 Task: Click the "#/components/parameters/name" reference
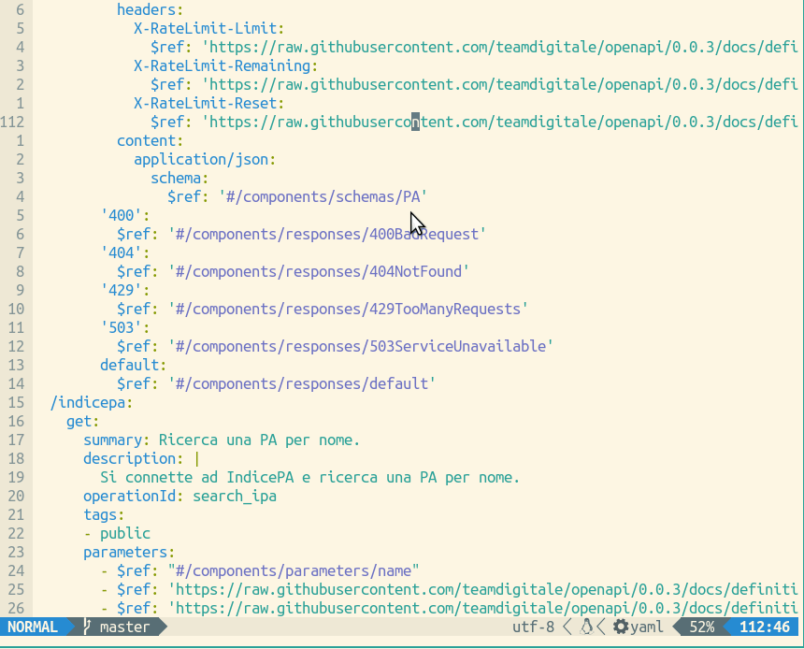pyautogui.click(x=294, y=571)
